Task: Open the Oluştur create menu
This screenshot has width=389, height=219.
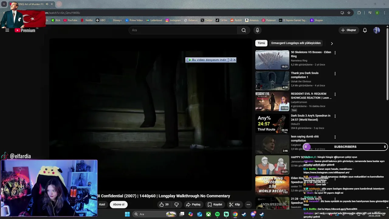Action: coord(348,30)
